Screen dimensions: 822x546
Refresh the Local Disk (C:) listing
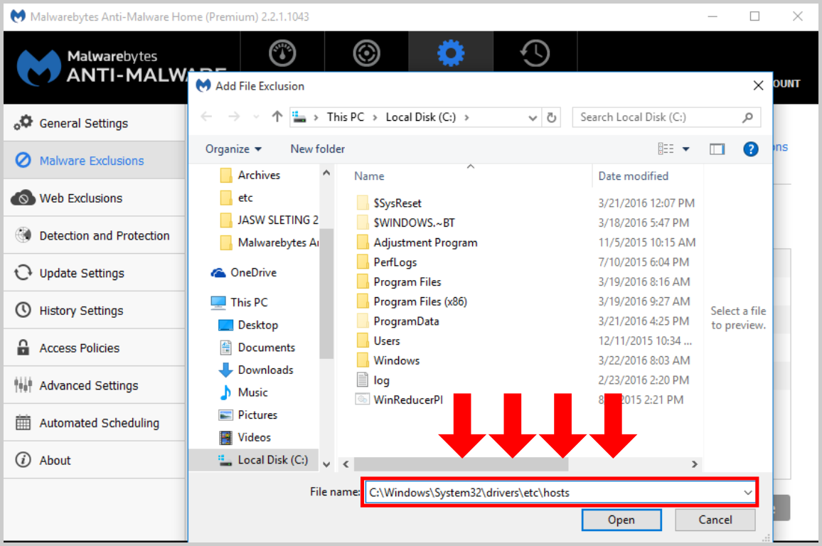click(x=551, y=117)
